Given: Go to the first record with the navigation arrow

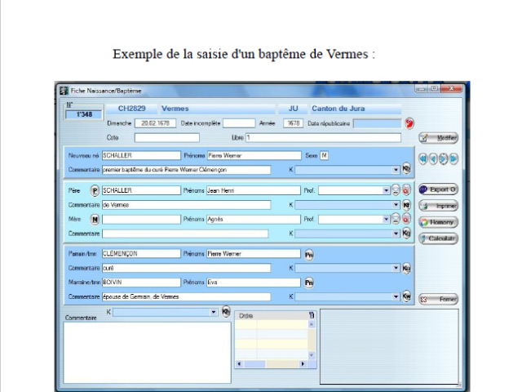Looking at the screenshot, I should pyautogui.click(x=422, y=159).
